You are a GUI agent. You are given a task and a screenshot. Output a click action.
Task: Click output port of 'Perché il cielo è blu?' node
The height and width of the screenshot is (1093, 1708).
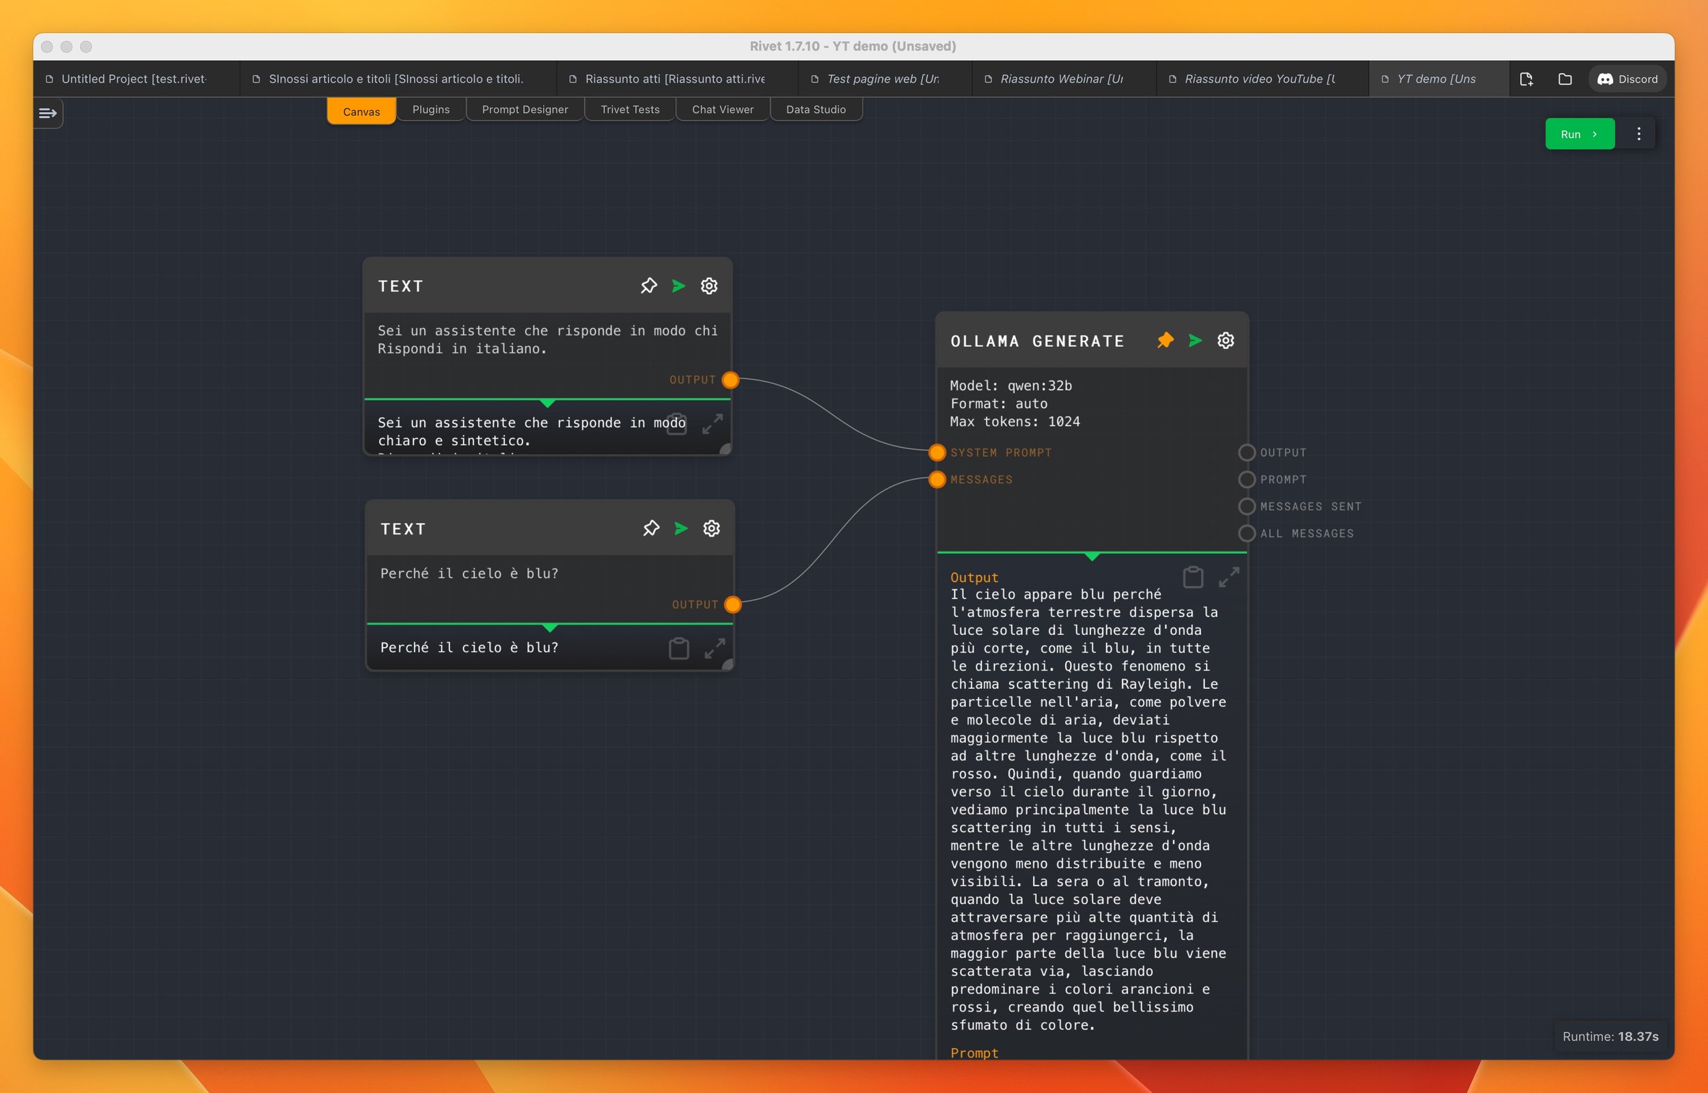[x=733, y=605]
